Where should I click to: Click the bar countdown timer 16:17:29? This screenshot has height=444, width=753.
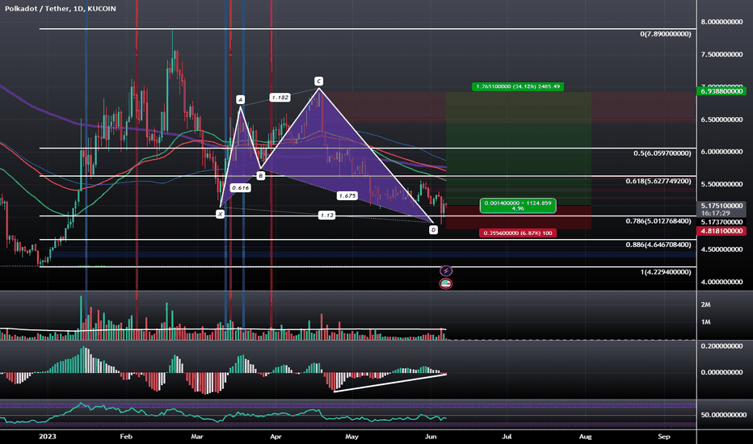point(716,213)
